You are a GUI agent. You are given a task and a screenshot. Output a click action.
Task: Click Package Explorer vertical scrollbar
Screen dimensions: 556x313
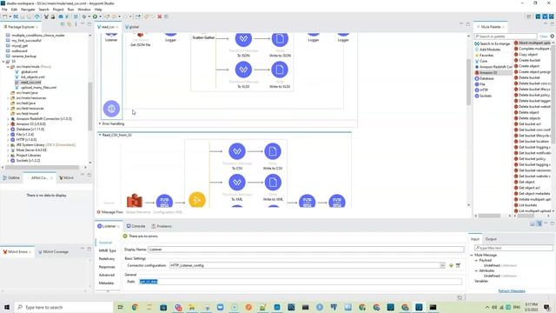click(x=90, y=106)
